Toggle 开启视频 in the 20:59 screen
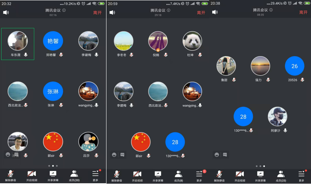Screen dimensions: 311x184 pyautogui.click(x=137, y=176)
